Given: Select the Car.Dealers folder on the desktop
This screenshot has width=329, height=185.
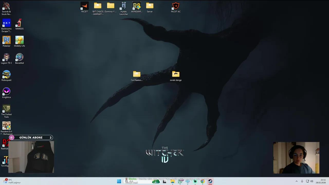Looking at the screenshot, I should (x=137, y=76).
